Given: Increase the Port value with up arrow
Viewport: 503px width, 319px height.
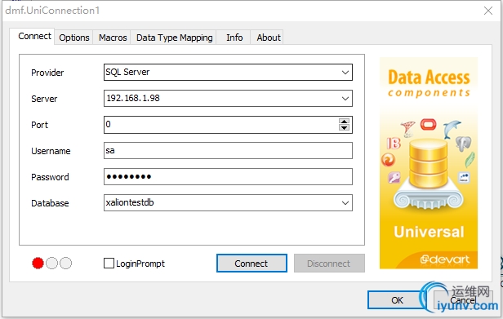Looking at the screenshot, I should tap(345, 122).
